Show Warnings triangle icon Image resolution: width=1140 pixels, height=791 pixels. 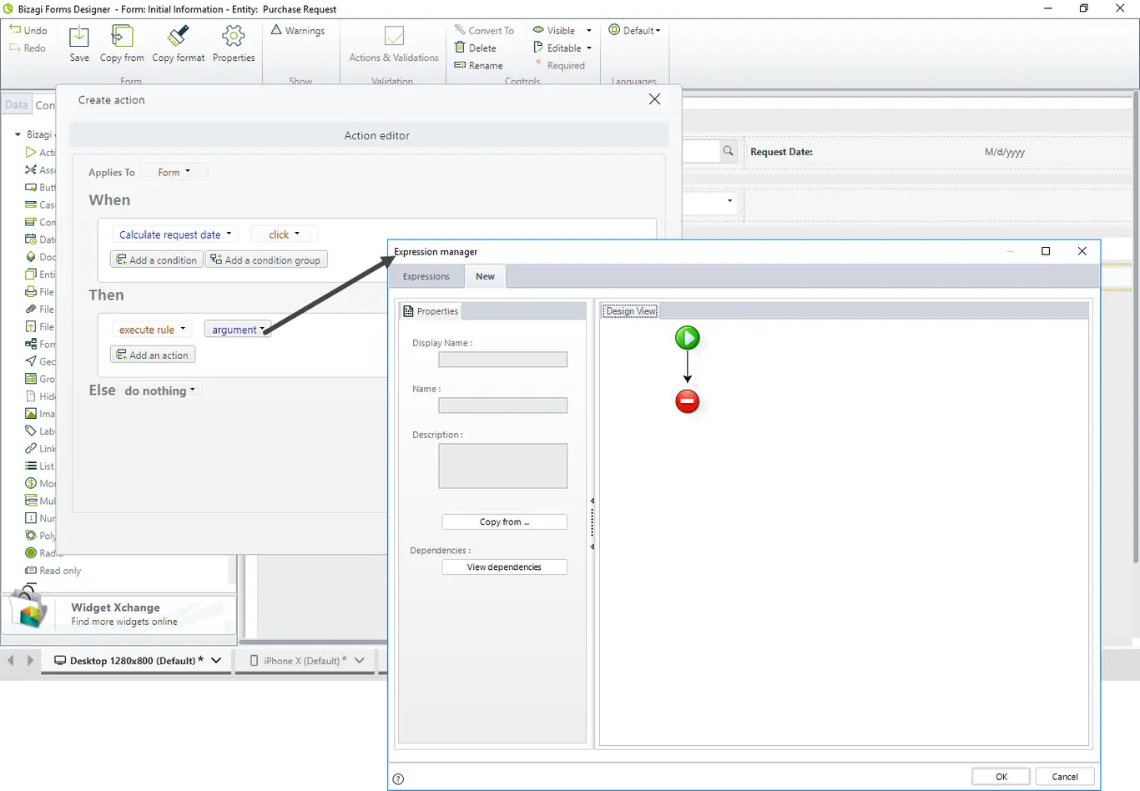276,30
